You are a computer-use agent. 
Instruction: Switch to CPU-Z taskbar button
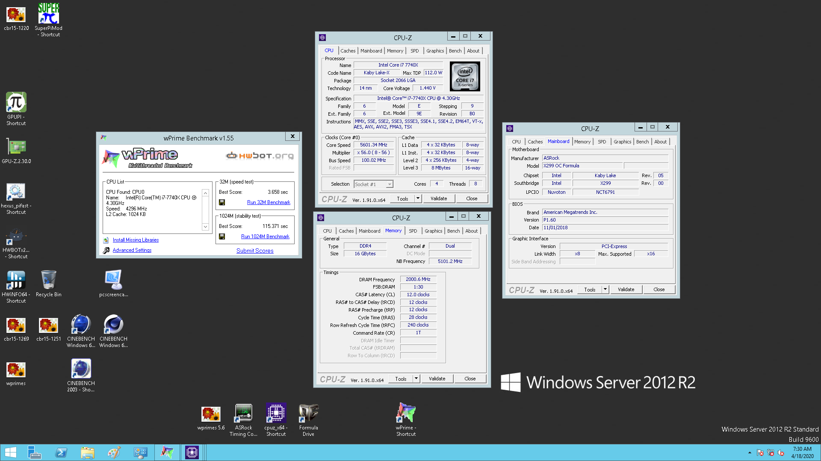pos(192,452)
